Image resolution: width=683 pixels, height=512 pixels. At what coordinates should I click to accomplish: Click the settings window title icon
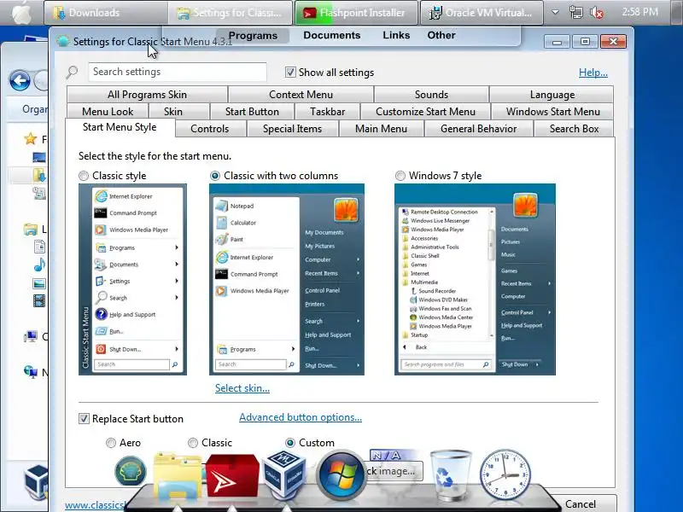(63, 41)
